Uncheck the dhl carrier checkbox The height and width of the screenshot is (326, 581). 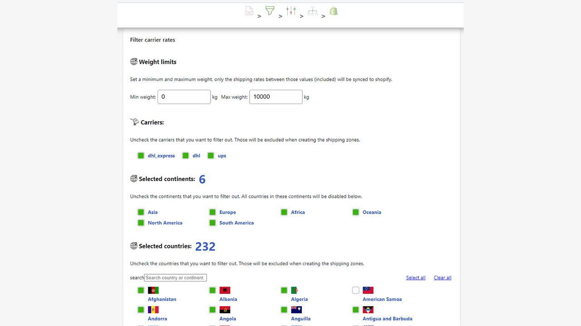186,156
